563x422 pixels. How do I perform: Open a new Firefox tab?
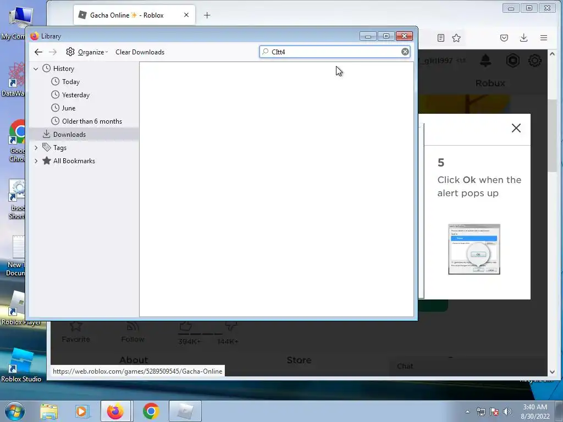coord(207,15)
